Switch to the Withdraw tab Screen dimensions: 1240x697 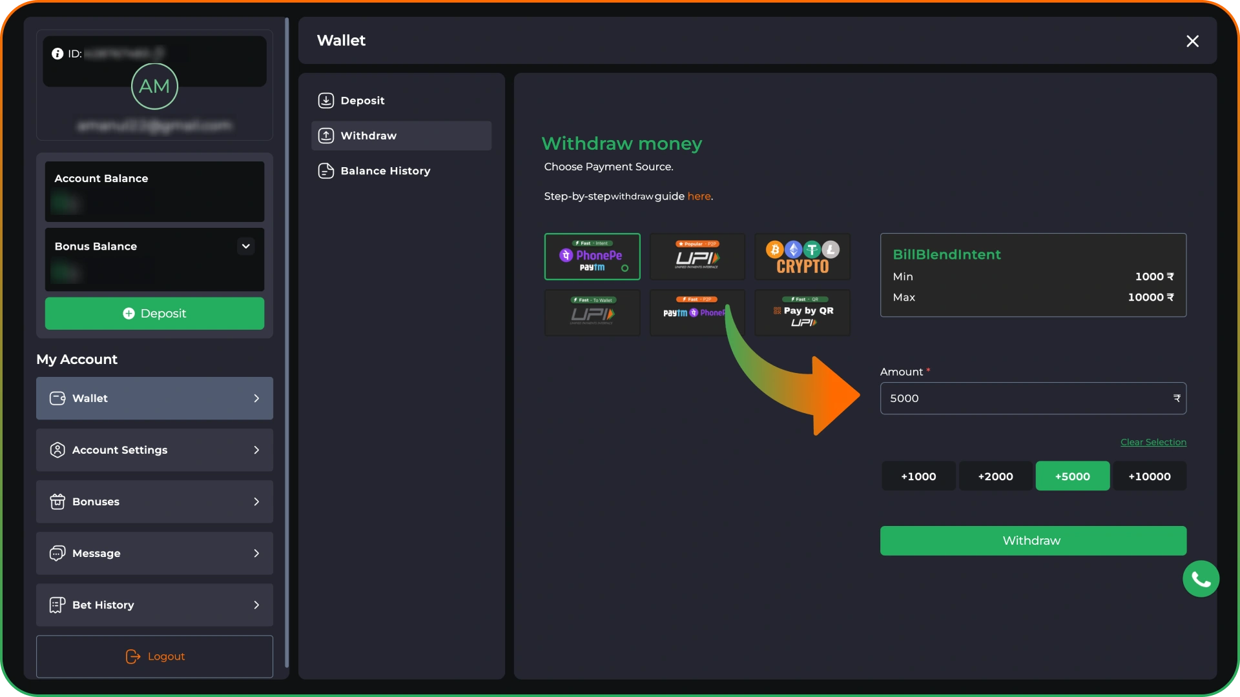[401, 136]
